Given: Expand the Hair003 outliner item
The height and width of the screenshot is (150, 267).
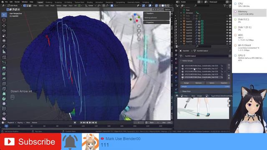Looking at the screenshot, I should pyautogui.click(x=181, y=27).
